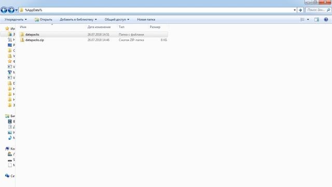Click the Папка с файлами type cell
Viewport: 332px width, 187px height.
click(x=131, y=34)
